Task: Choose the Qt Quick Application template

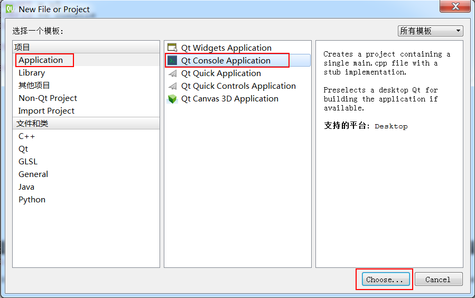Action: click(x=238, y=73)
